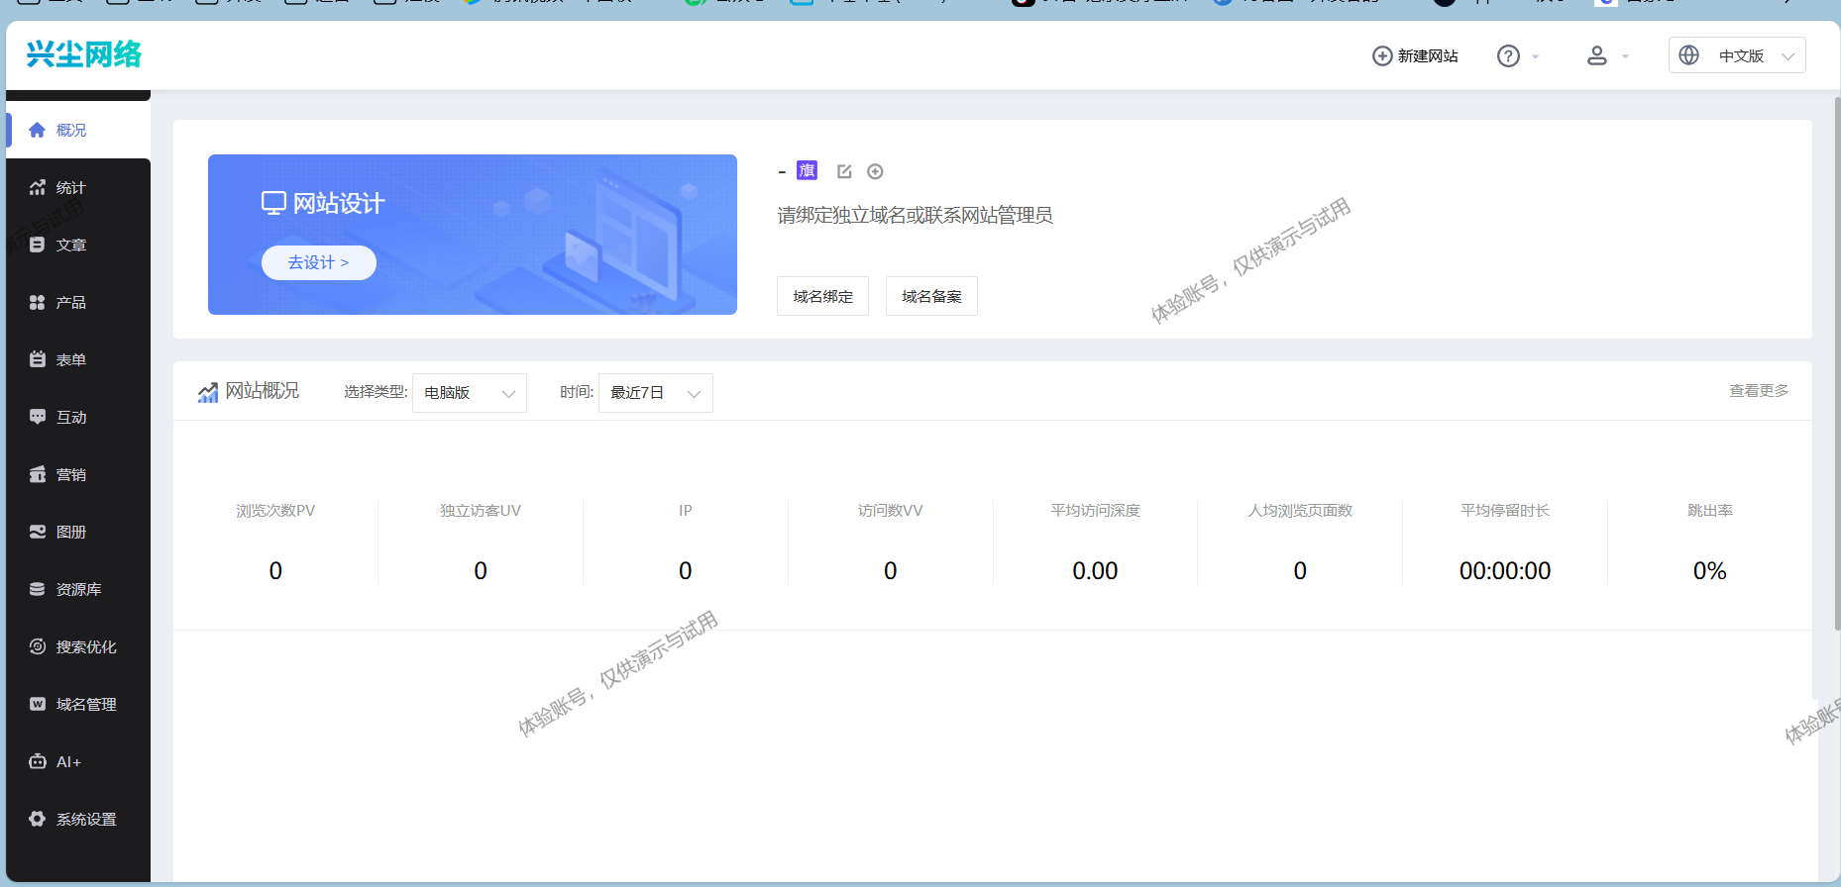Click the 互动 chat bubble icon
The image size is (1841, 887).
38,417
